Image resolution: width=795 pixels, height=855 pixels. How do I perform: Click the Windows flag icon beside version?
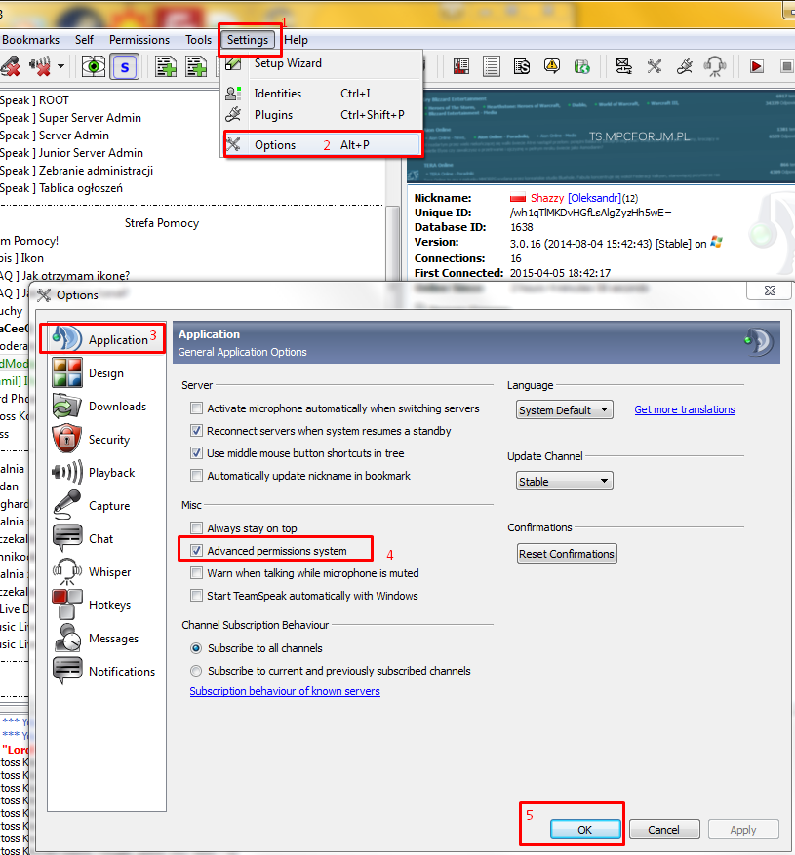pos(716,243)
